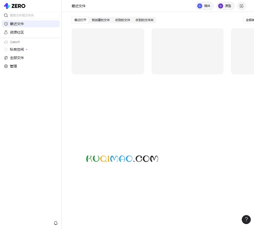Switch to the 最近打开 tab
Screen dimensions: 254x229
(80, 20)
